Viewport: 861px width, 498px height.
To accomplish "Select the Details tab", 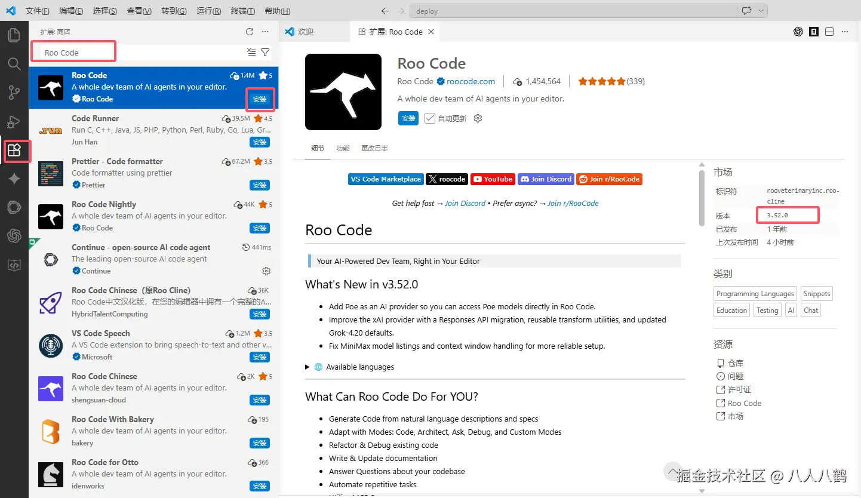I will pyautogui.click(x=318, y=148).
